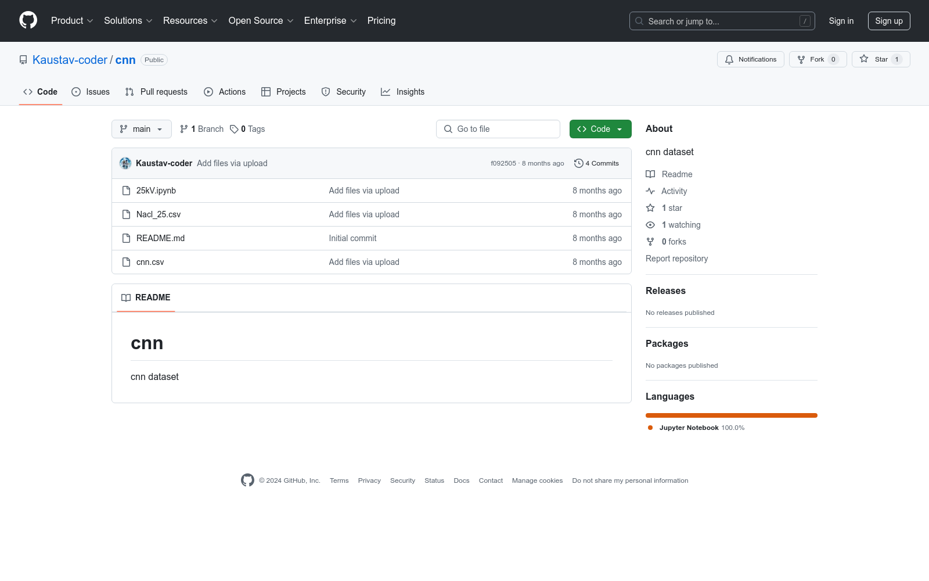Switch to the Projects tab
The image size is (929, 581).
283,92
